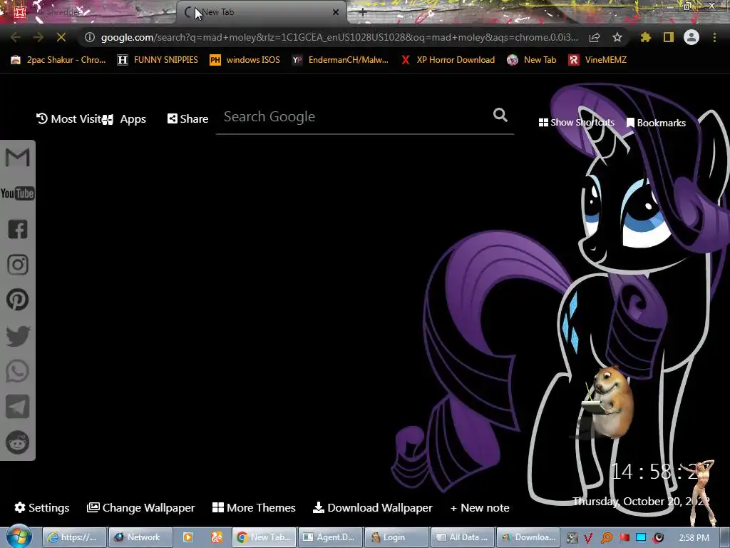Open Downloa... taskbar window
Viewport: 730px width, 548px height.
coord(529,537)
